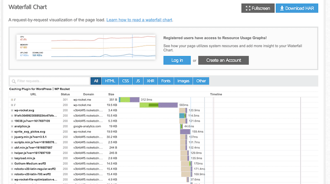This screenshot has height=184, width=330.
Task: Click Create an Account
Action: tap(224, 60)
